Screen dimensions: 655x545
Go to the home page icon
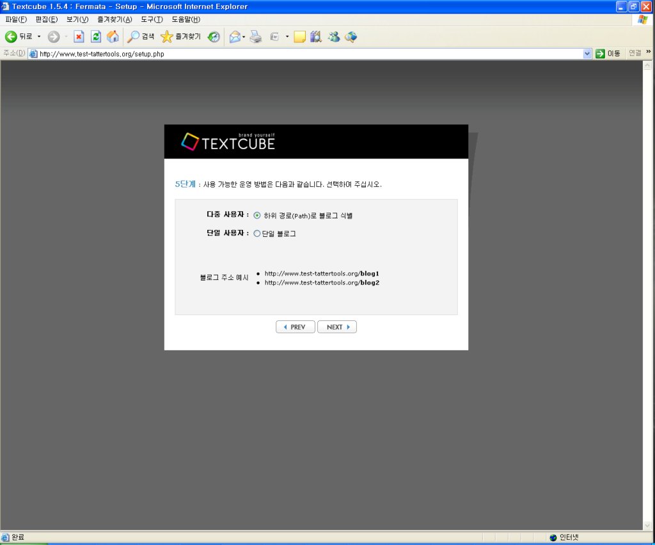coord(113,37)
